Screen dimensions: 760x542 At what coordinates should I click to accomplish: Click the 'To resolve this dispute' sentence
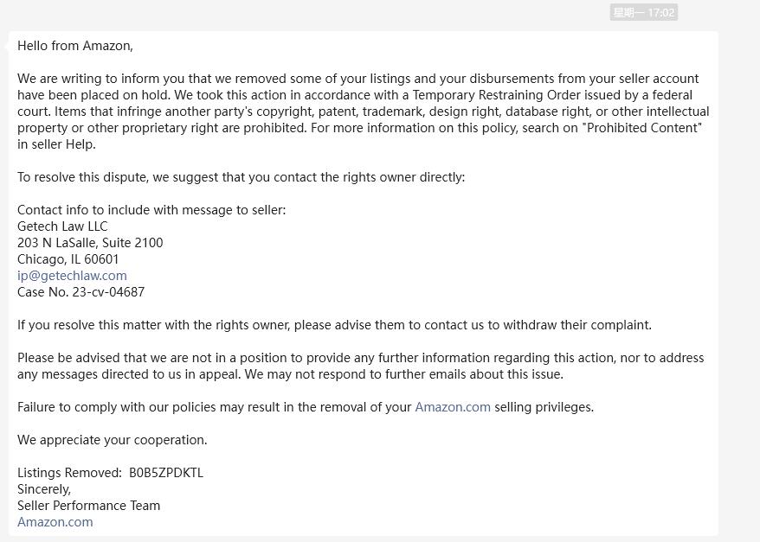pyautogui.click(x=241, y=177)
